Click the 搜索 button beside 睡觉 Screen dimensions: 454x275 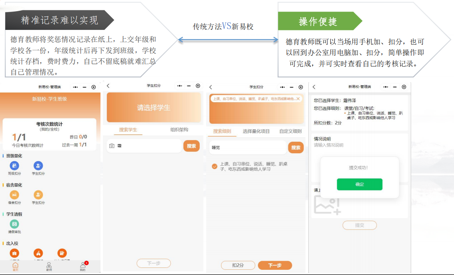click(x=296, y=148)
